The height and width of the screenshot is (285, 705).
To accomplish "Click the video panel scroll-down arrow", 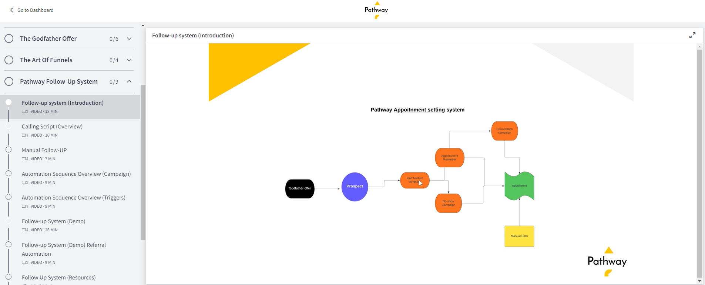I will coord(699,281).
